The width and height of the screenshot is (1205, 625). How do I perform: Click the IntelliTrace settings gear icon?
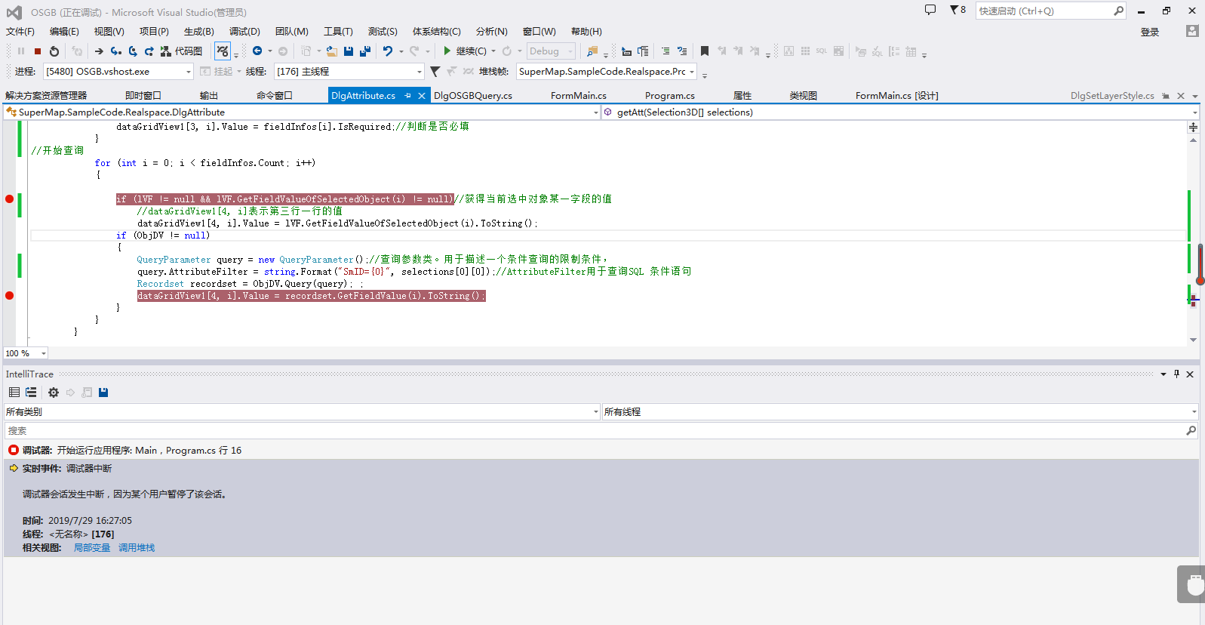pos(54,393)
